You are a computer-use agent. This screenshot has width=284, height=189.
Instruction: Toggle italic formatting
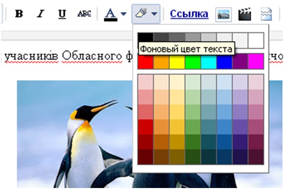click(41, 14)
